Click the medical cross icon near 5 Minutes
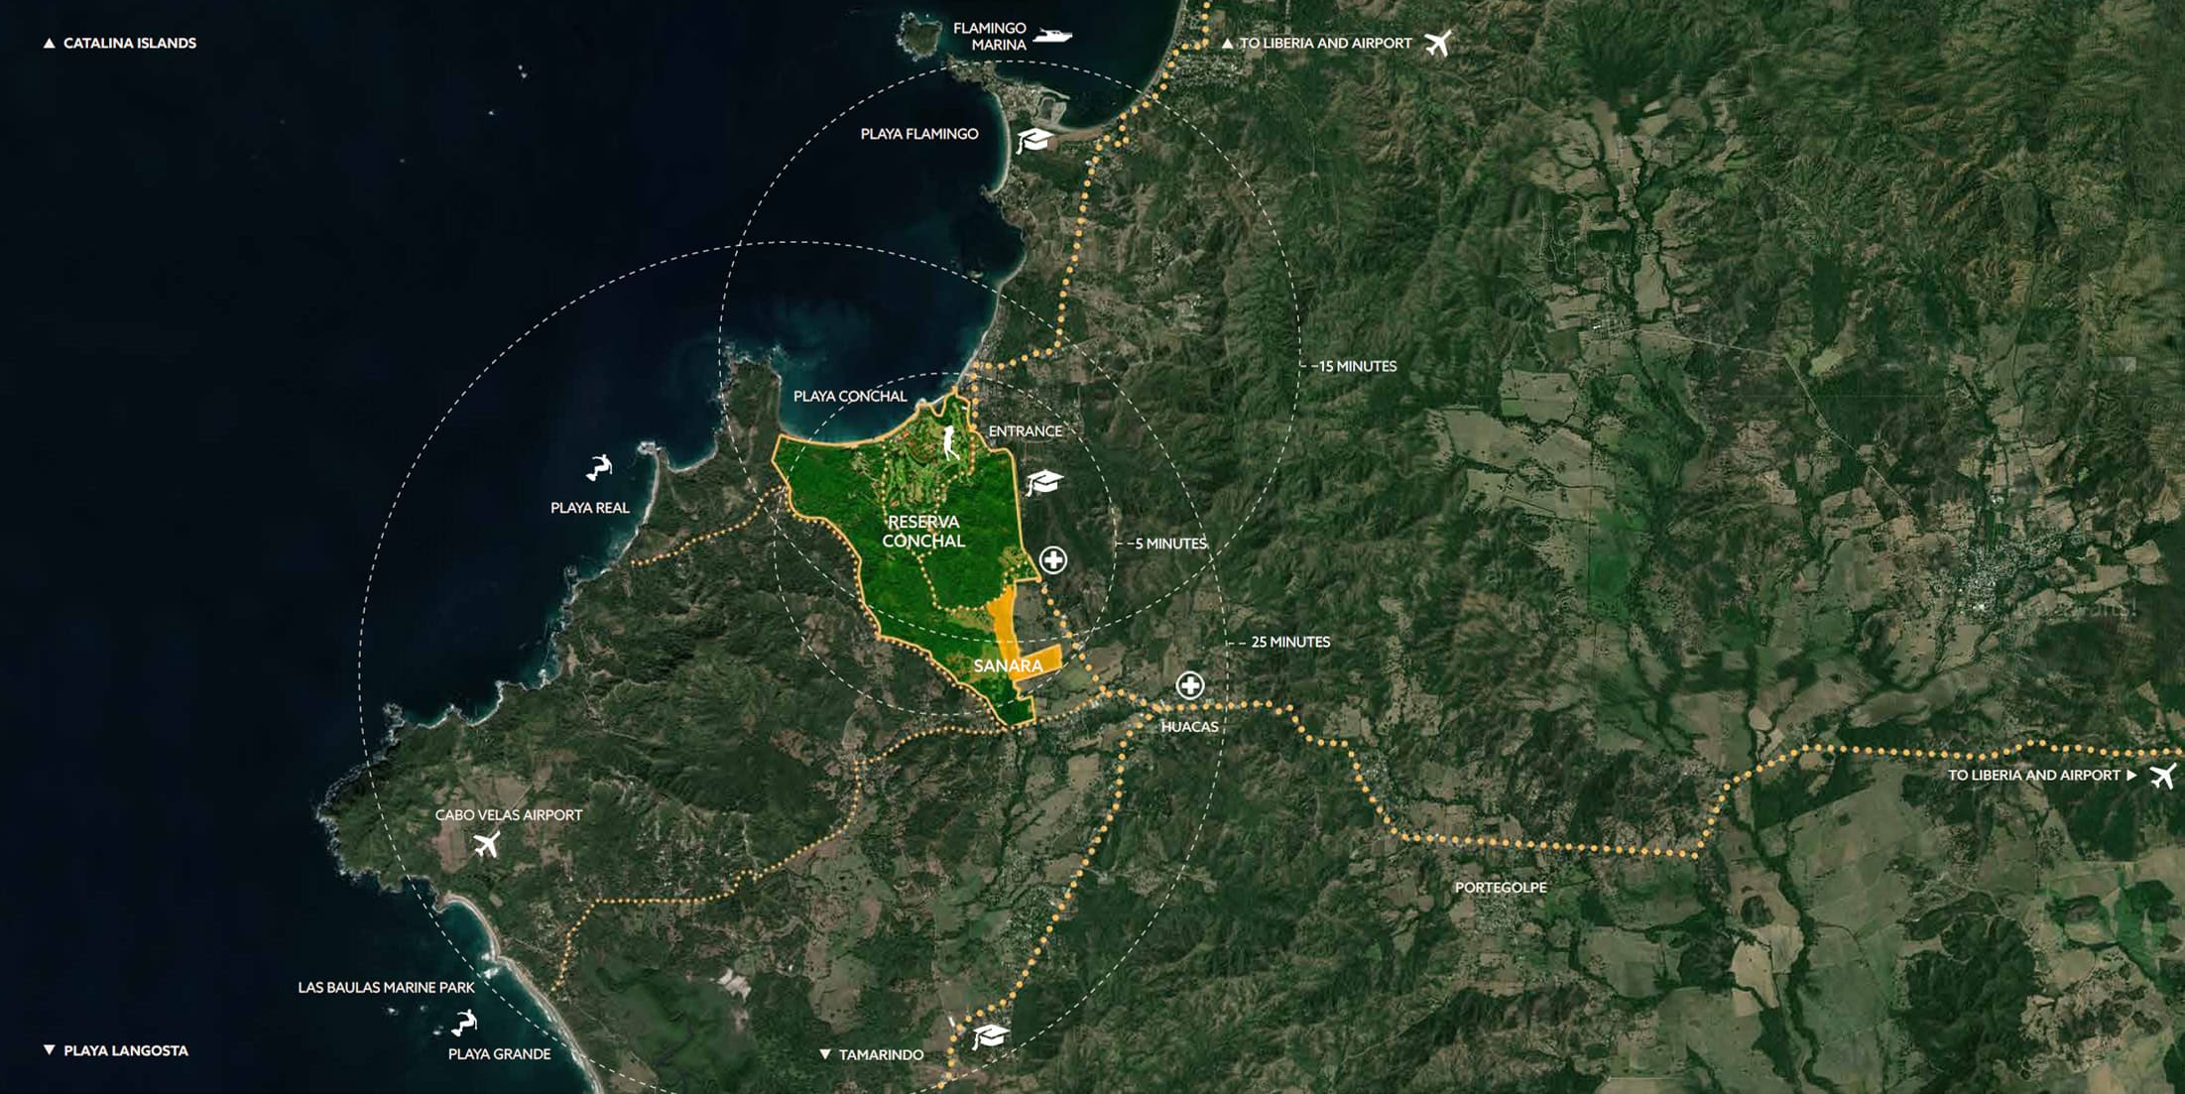 pos(1053,560)
